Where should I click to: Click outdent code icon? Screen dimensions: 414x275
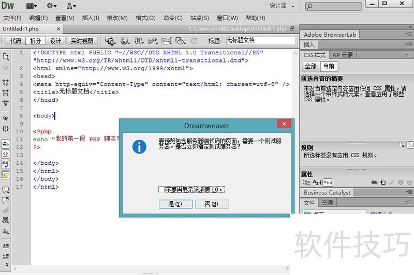tap(6, 256)
